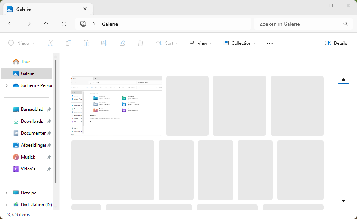Click the pin icon next to Documenten
The height and width of the screenshot is (219, 357).
[x=49, y=134]
